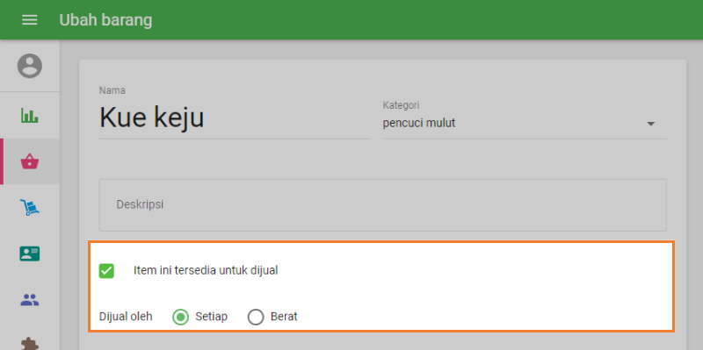This screenshot has width=703, height=350.
Task: Open the employees ID card icon
Action: click(30, 254)
